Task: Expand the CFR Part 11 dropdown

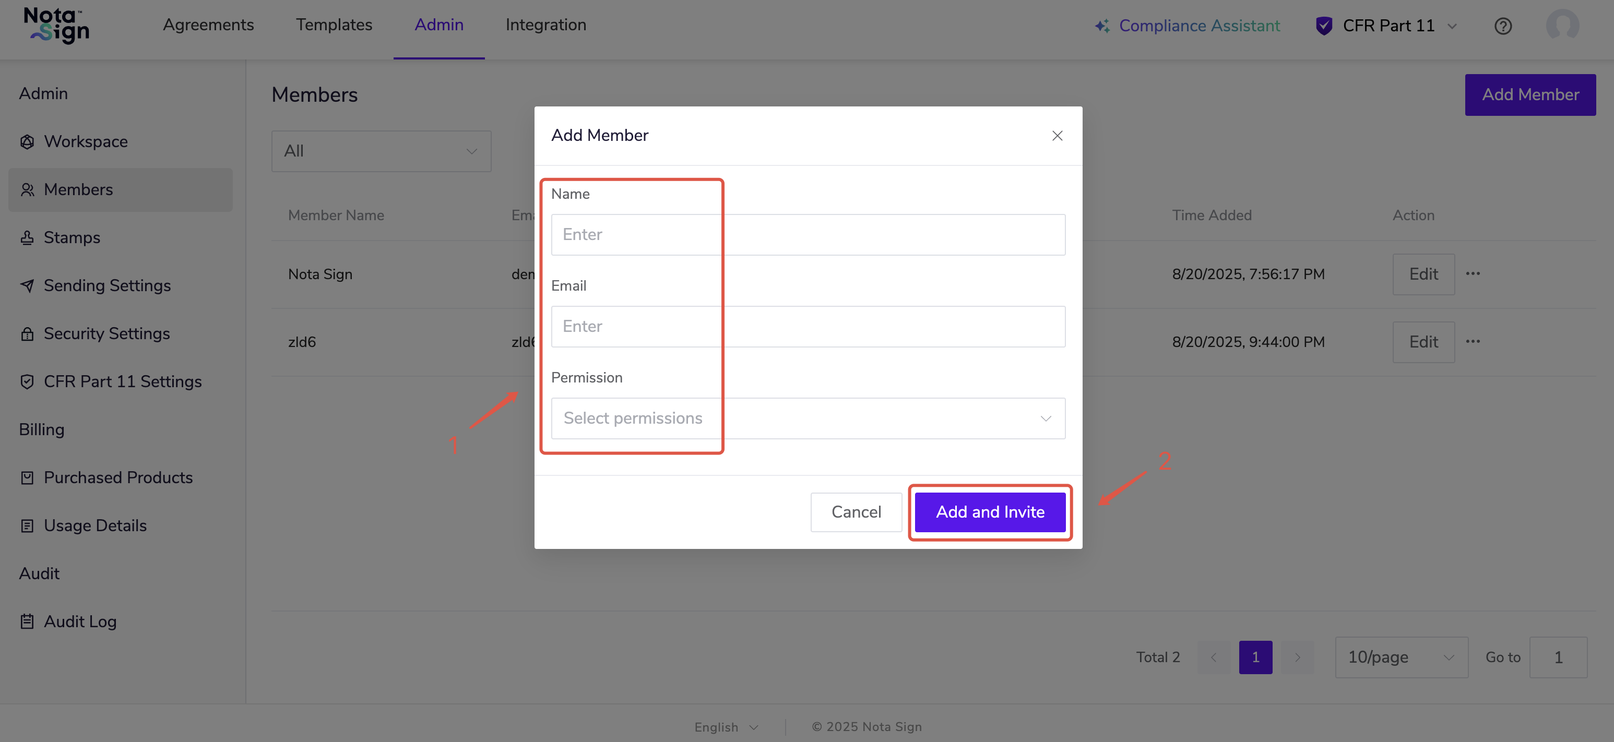Action: [1388, 26]
